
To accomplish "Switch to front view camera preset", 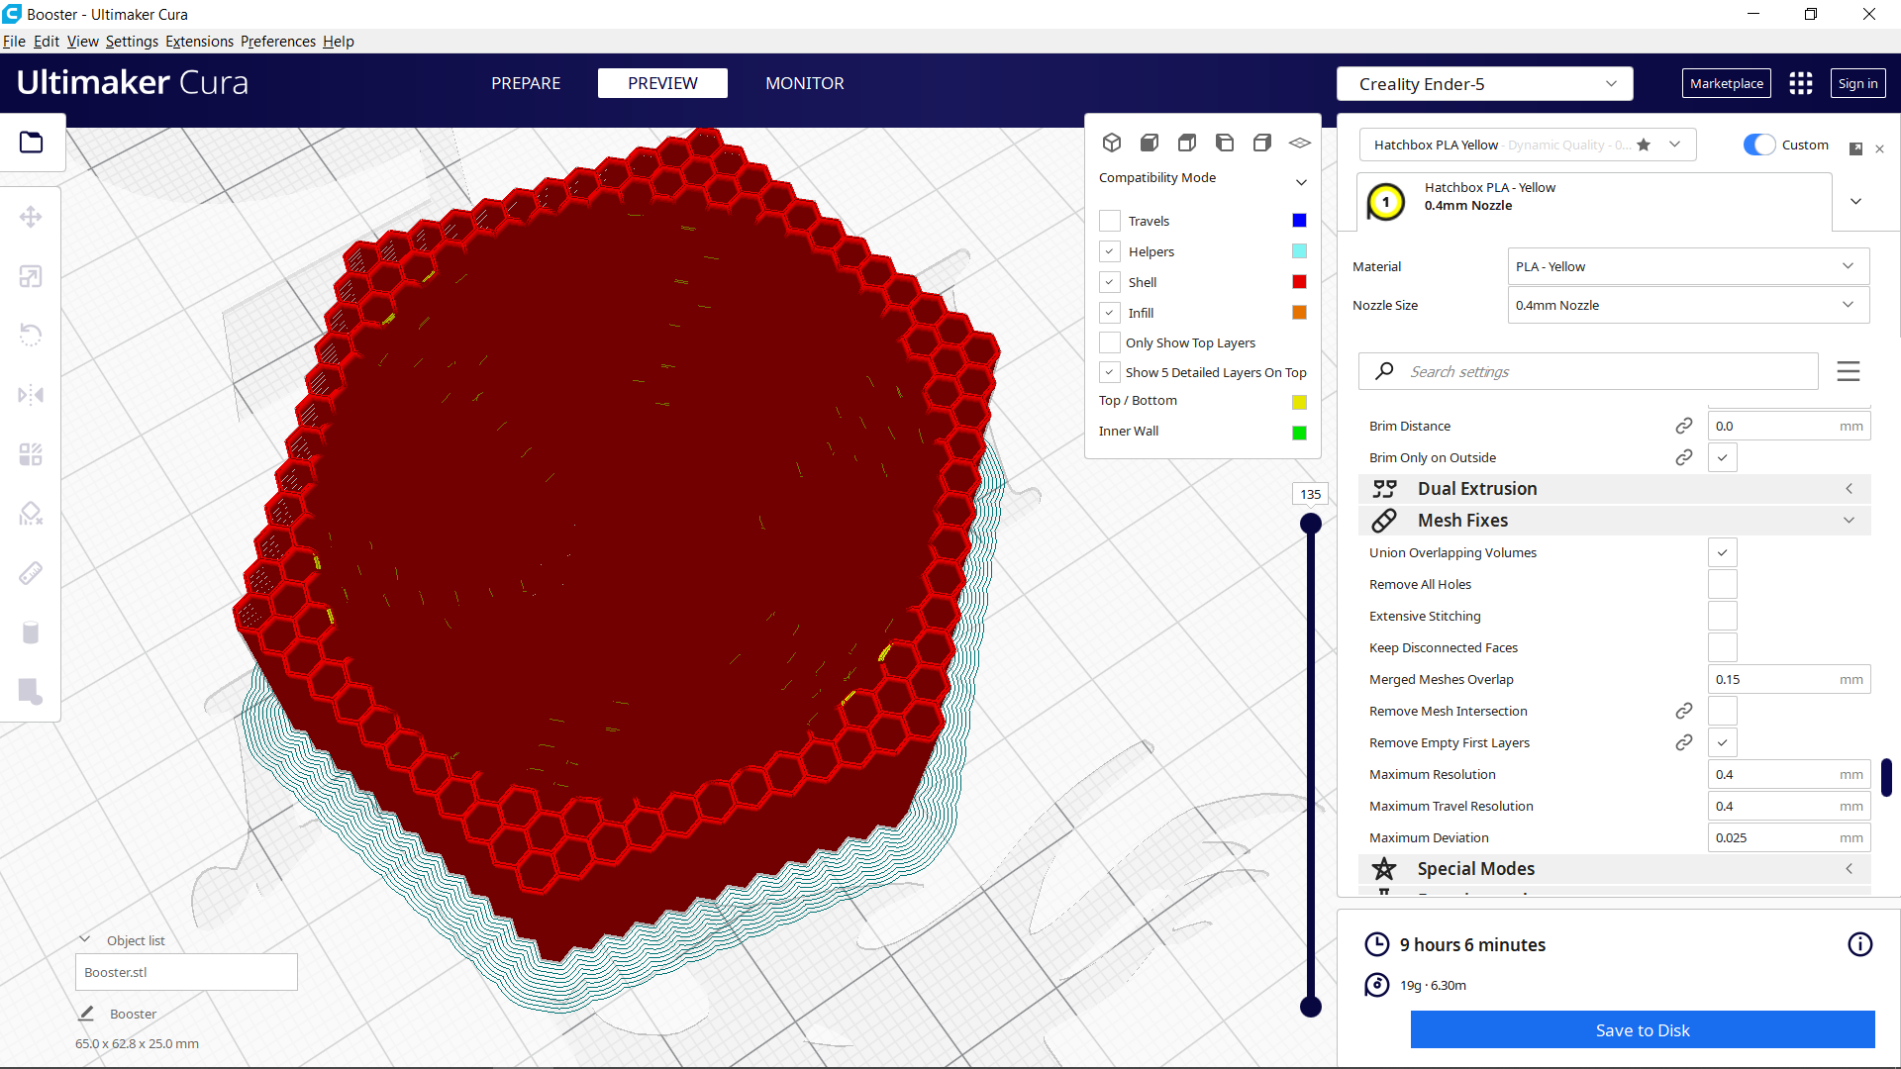I will click(x=1149, y=142).
